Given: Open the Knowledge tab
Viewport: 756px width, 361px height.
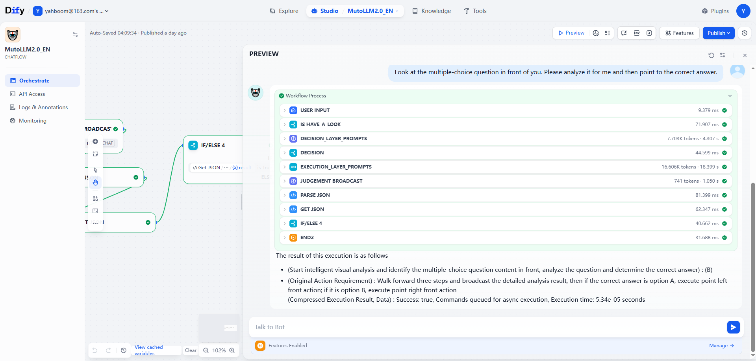Looking at the screenshot, I should click(432, 11).
